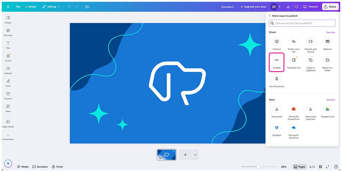Save the design to Google Drive

(327, 111)
